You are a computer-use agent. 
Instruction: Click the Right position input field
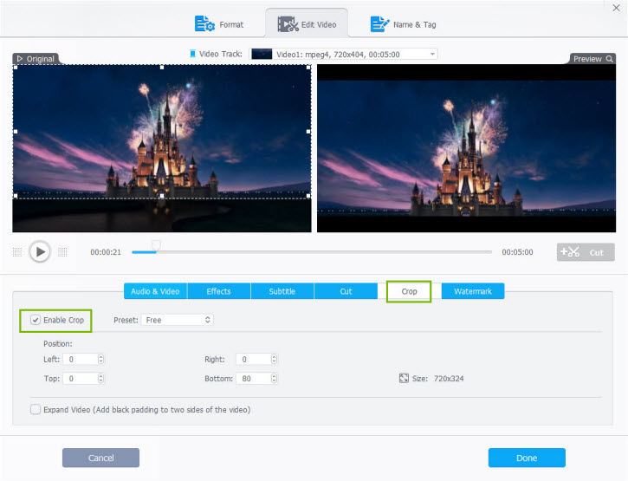pos(253,359)
